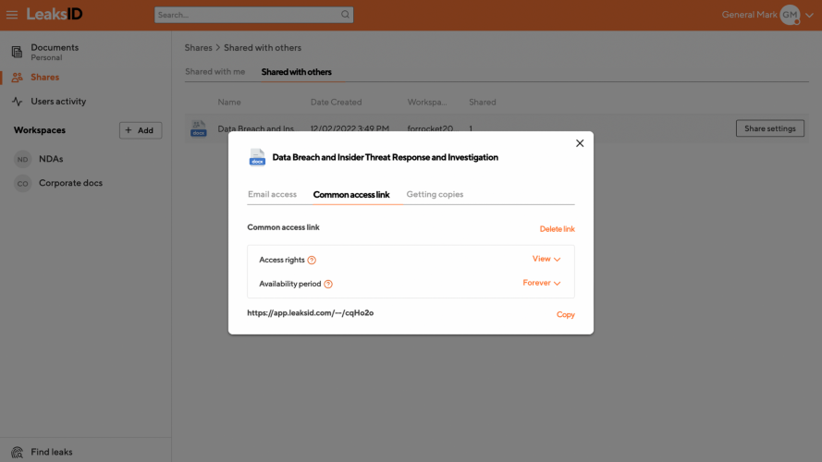Click the ND workspace avatar
The width and height of the screenshot is (822, 462).
point(22,159)
